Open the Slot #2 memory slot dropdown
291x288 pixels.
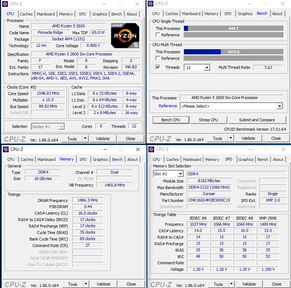pos(180,174)
